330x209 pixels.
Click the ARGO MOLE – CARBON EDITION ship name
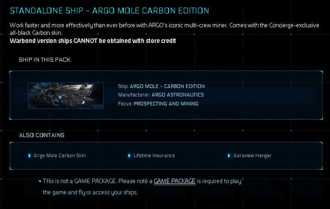point(167,86)
